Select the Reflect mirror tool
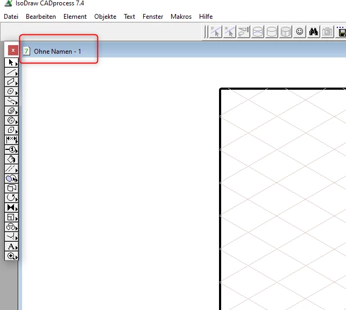The image size is (346, 310). (11, 207)
